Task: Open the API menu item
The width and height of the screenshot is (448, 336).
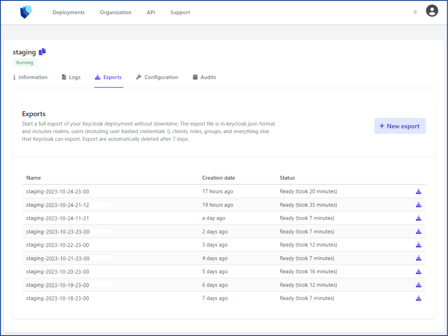Action: pyautogui.click(x=150, y=12)
